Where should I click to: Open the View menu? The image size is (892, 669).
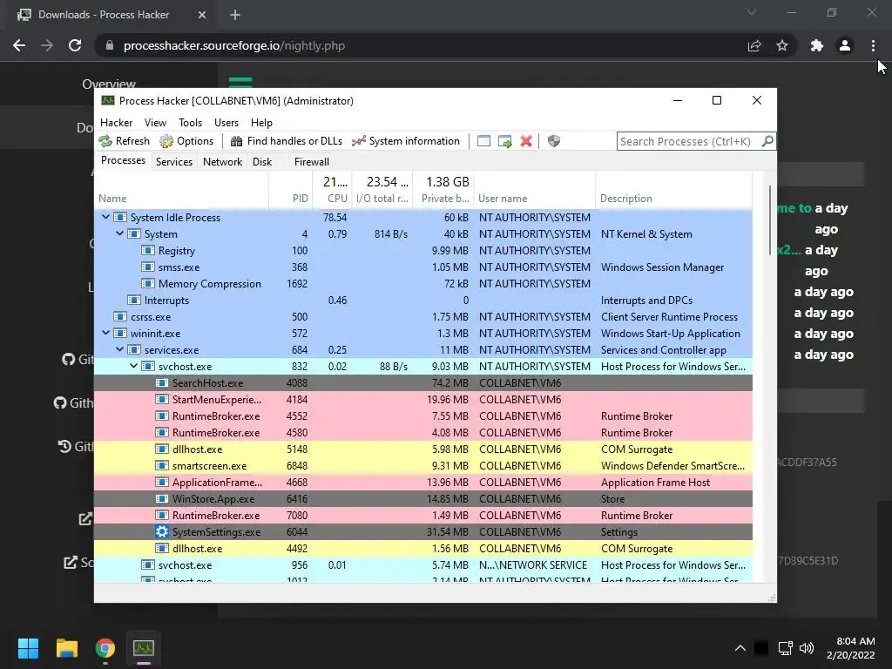click(155, 122)
